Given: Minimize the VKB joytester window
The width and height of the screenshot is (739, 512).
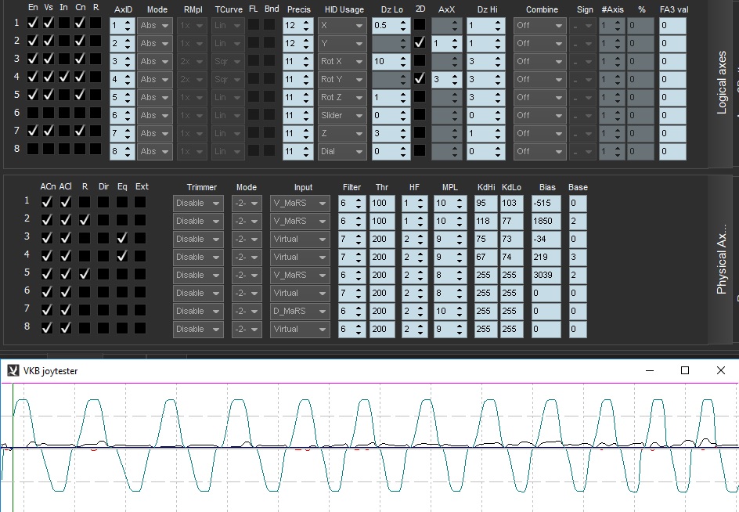Looking at the screenshot, I should 650,370.
